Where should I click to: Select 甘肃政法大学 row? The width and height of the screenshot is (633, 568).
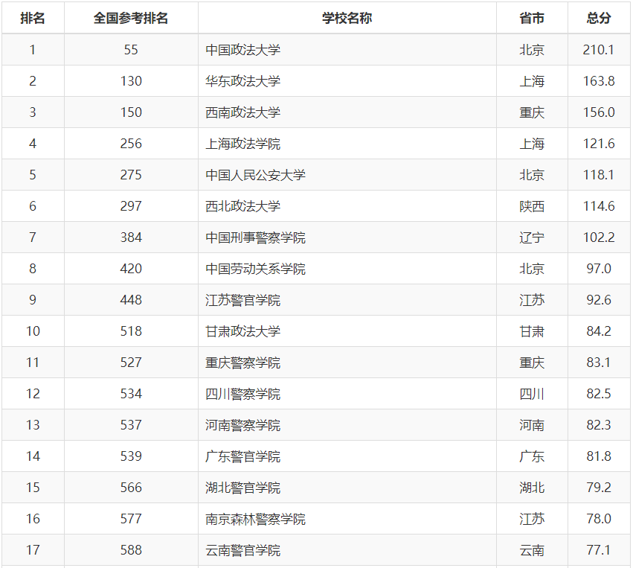[x=243, y=331]
